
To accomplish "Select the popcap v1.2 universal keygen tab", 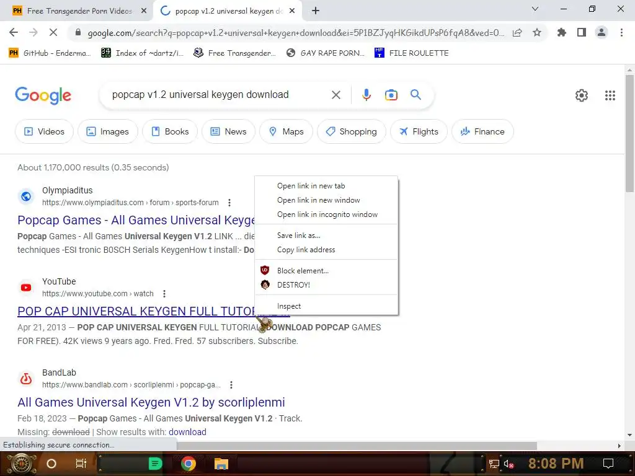I will click(x=227, y=11).
